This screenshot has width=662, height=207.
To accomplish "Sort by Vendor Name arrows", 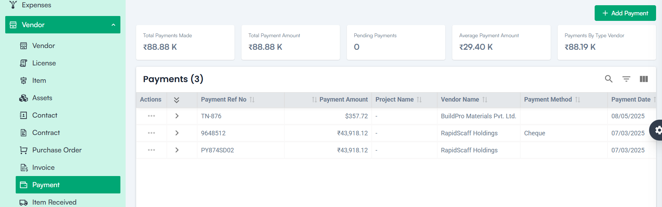I will pyautogui.click(x=484, y=99).
